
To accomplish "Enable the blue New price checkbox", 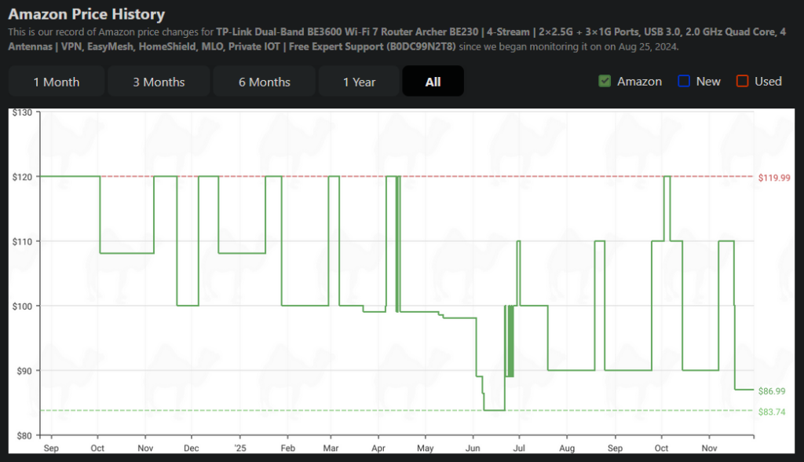I will (684, 81).
